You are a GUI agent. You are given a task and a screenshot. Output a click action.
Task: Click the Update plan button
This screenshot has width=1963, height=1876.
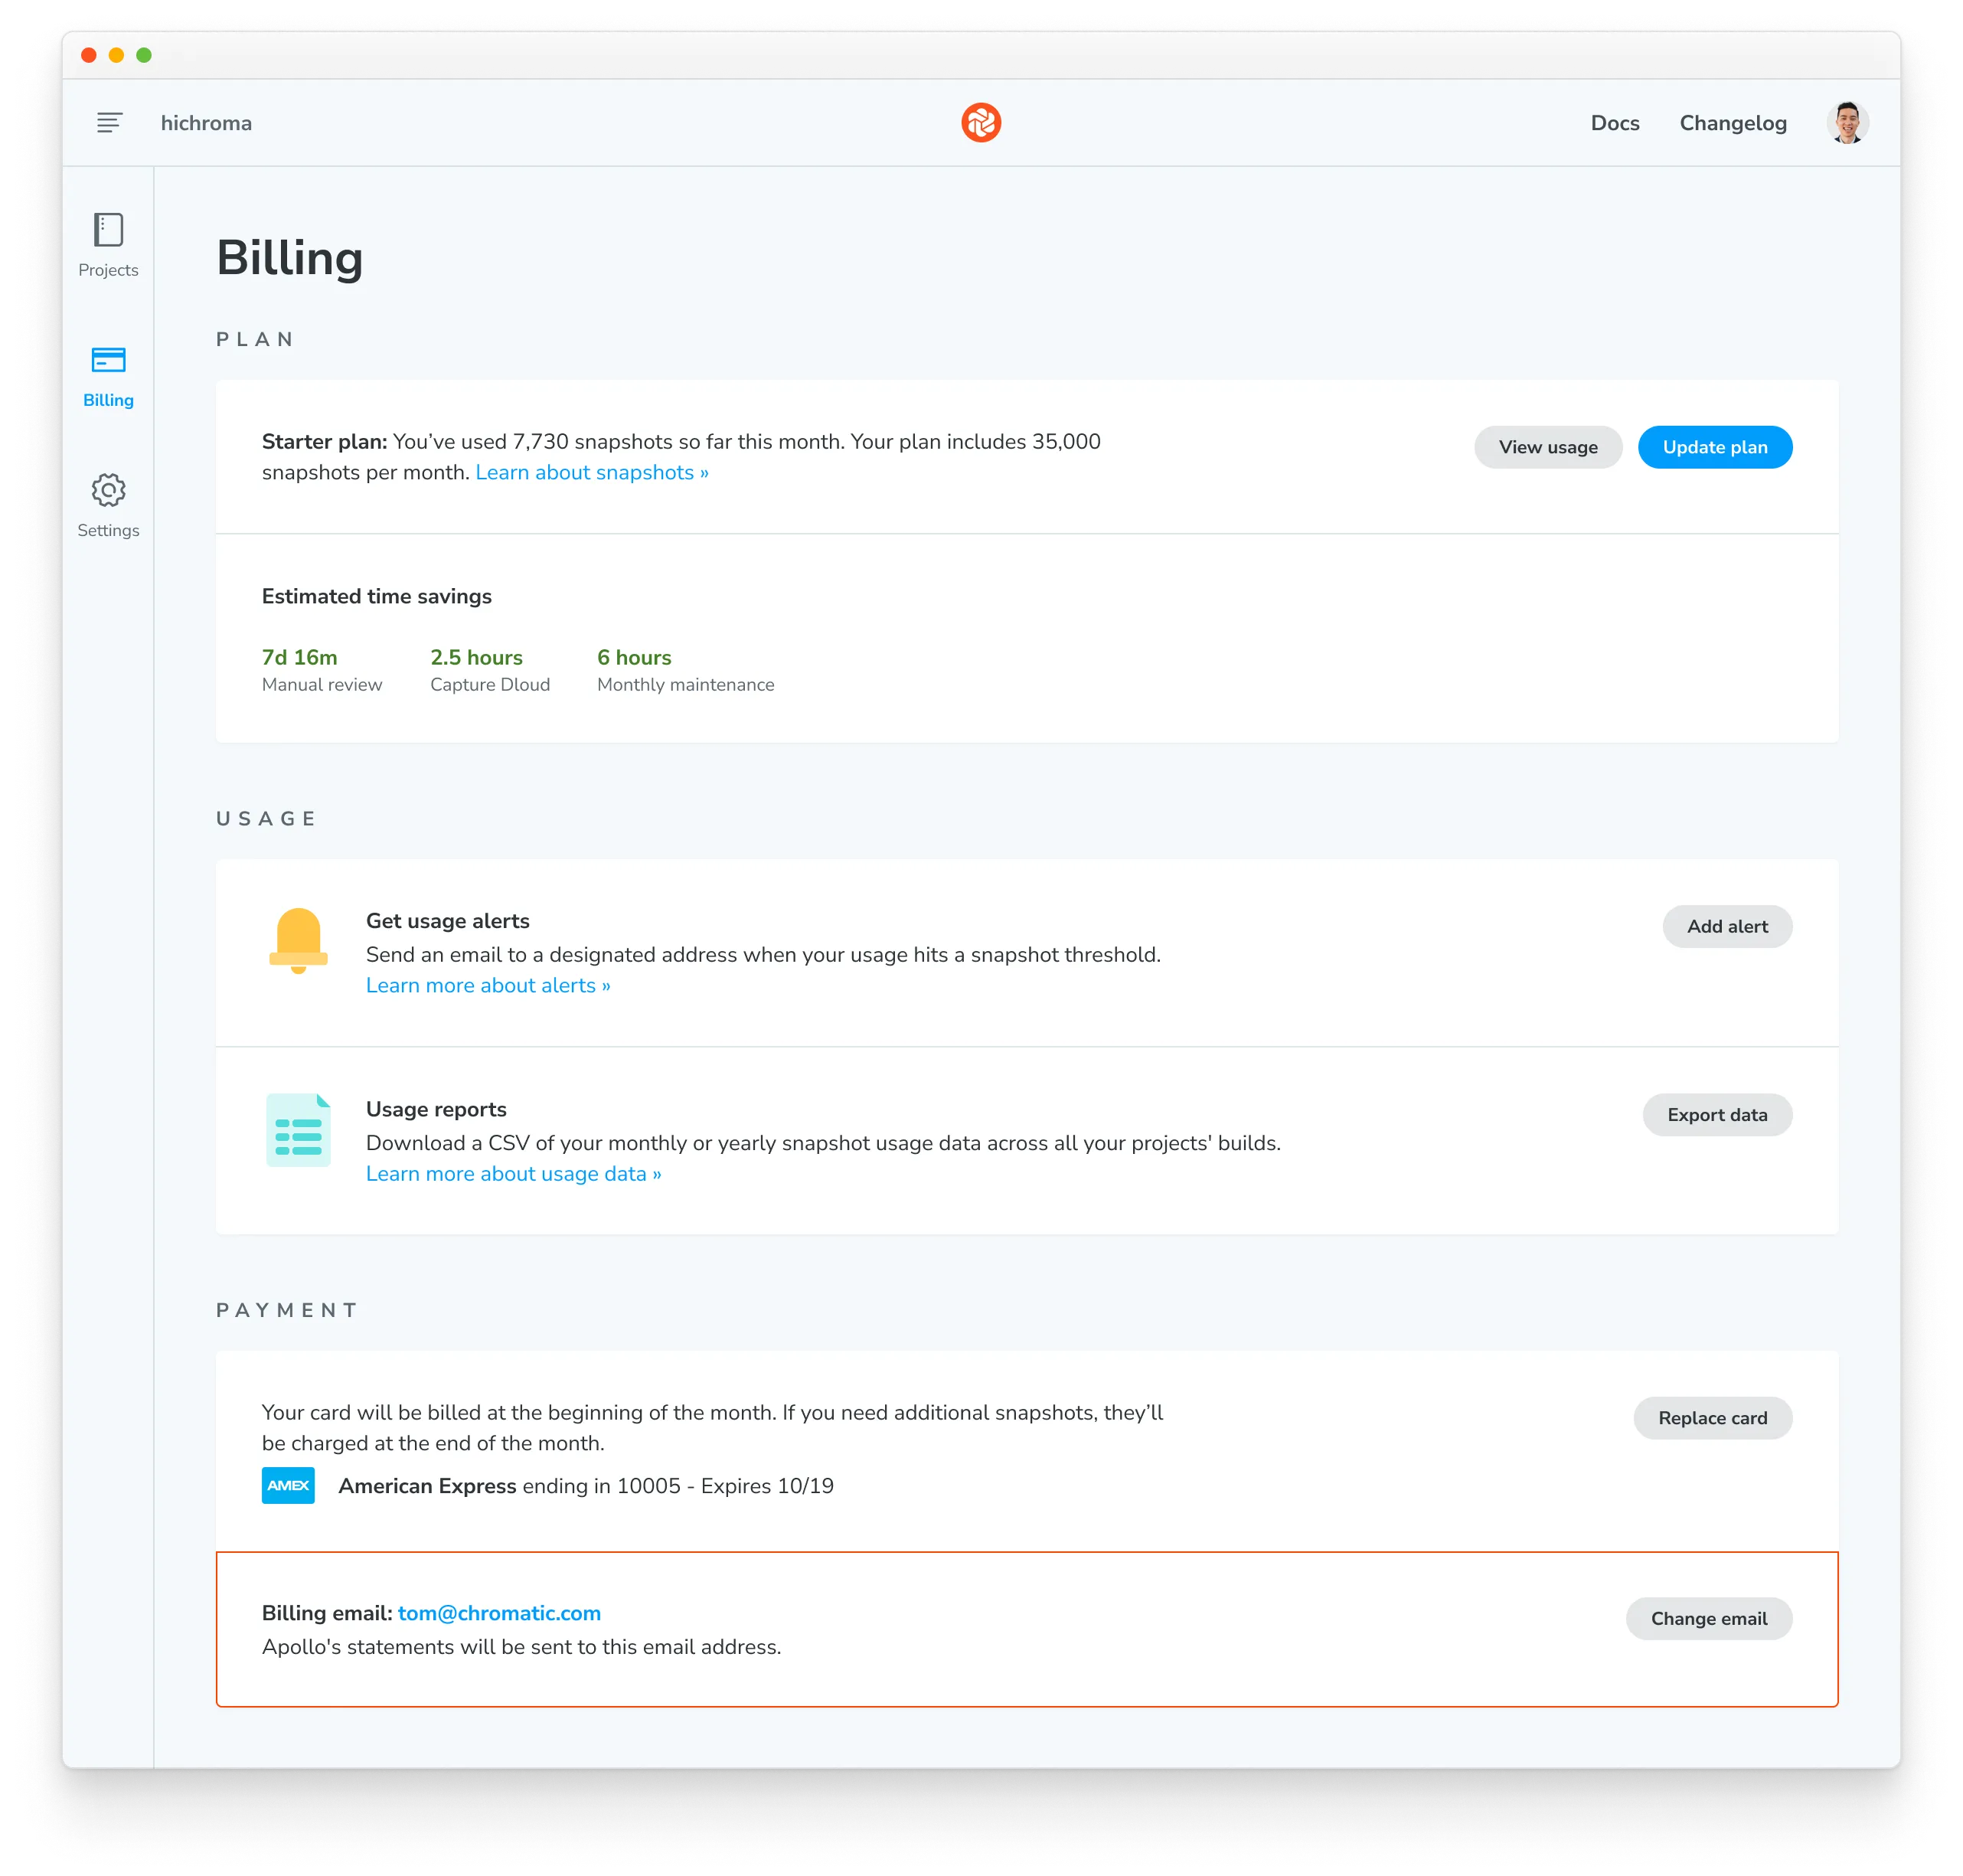(1714, 446)
